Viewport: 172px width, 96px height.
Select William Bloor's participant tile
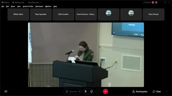18,14
